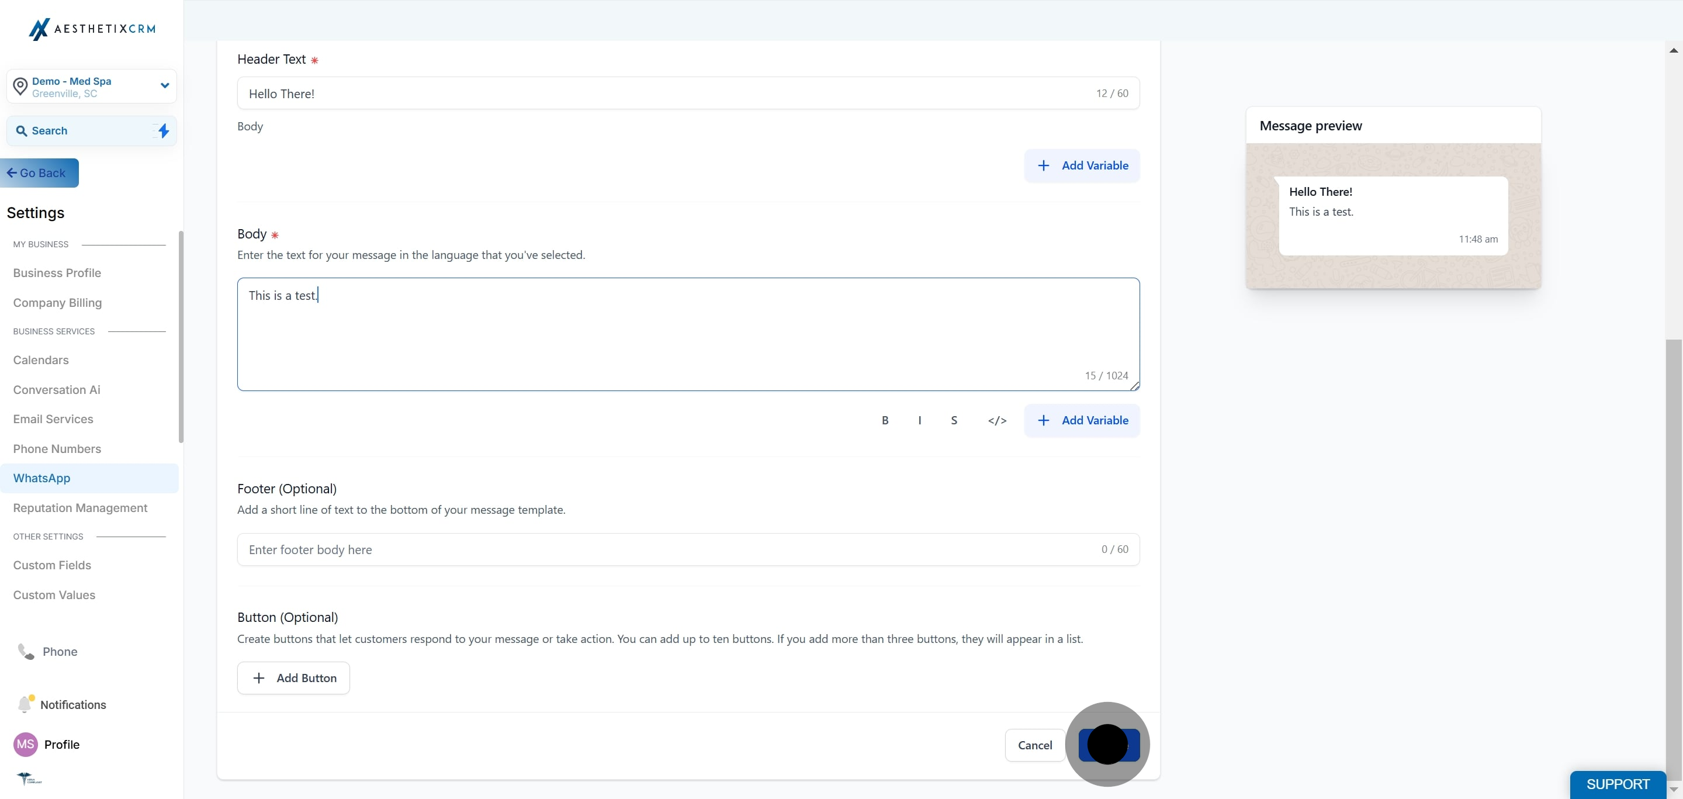
Task: Focus the footer body input field
Action: 666,549
